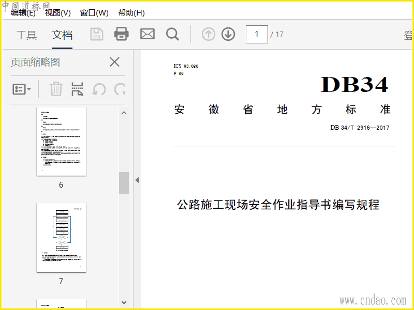Click thumbnail scrollbar down arrow

[x=124, y=302]
